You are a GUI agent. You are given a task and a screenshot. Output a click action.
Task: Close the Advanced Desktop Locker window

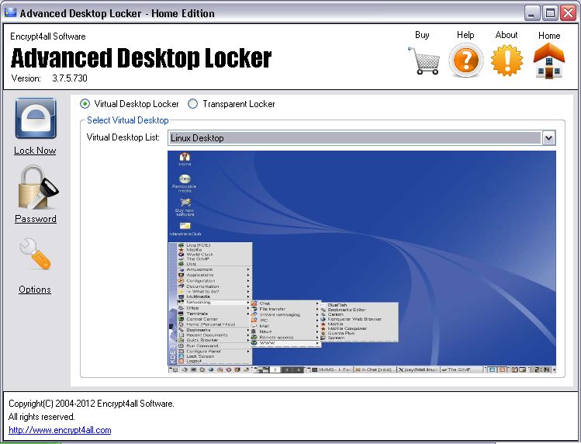click(x=568, y=13)
